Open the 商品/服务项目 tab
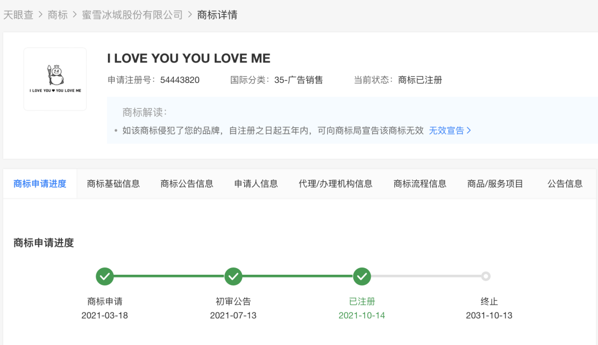The height and width of the screenshot is (345, 598). 495,184
